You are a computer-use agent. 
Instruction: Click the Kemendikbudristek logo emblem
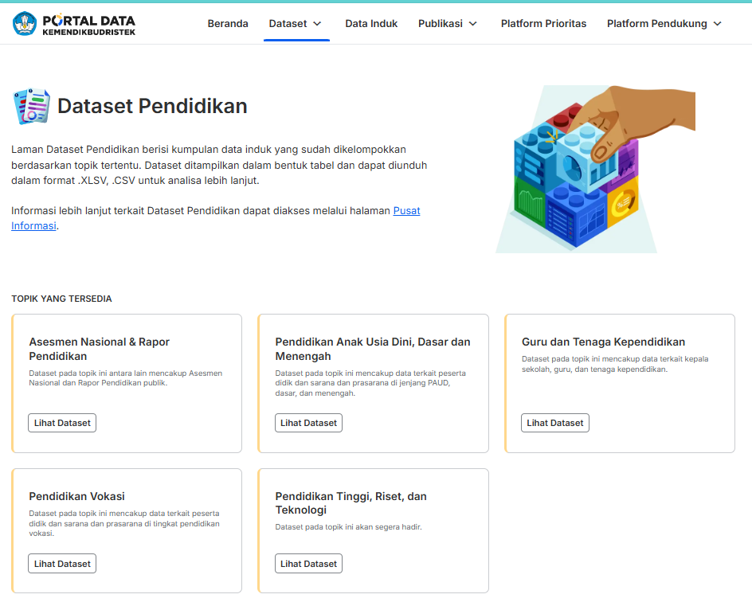(25, 24)
